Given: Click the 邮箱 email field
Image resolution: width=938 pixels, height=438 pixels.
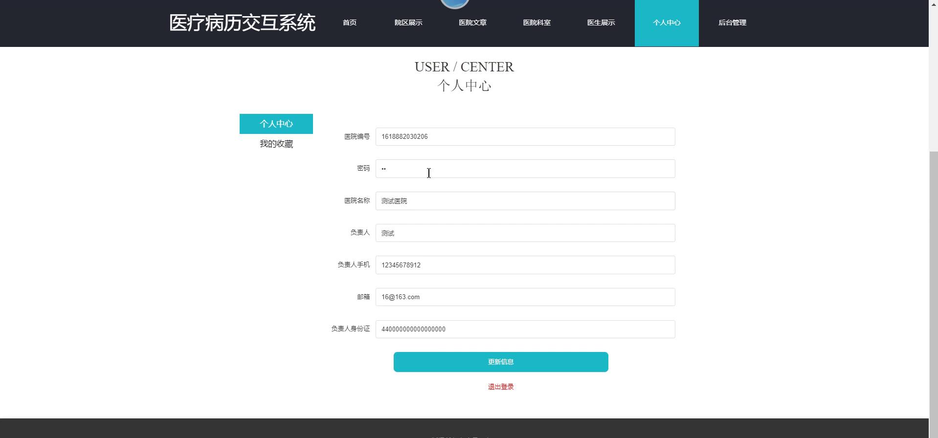Looking at the screenshot, I should point(525,297).
